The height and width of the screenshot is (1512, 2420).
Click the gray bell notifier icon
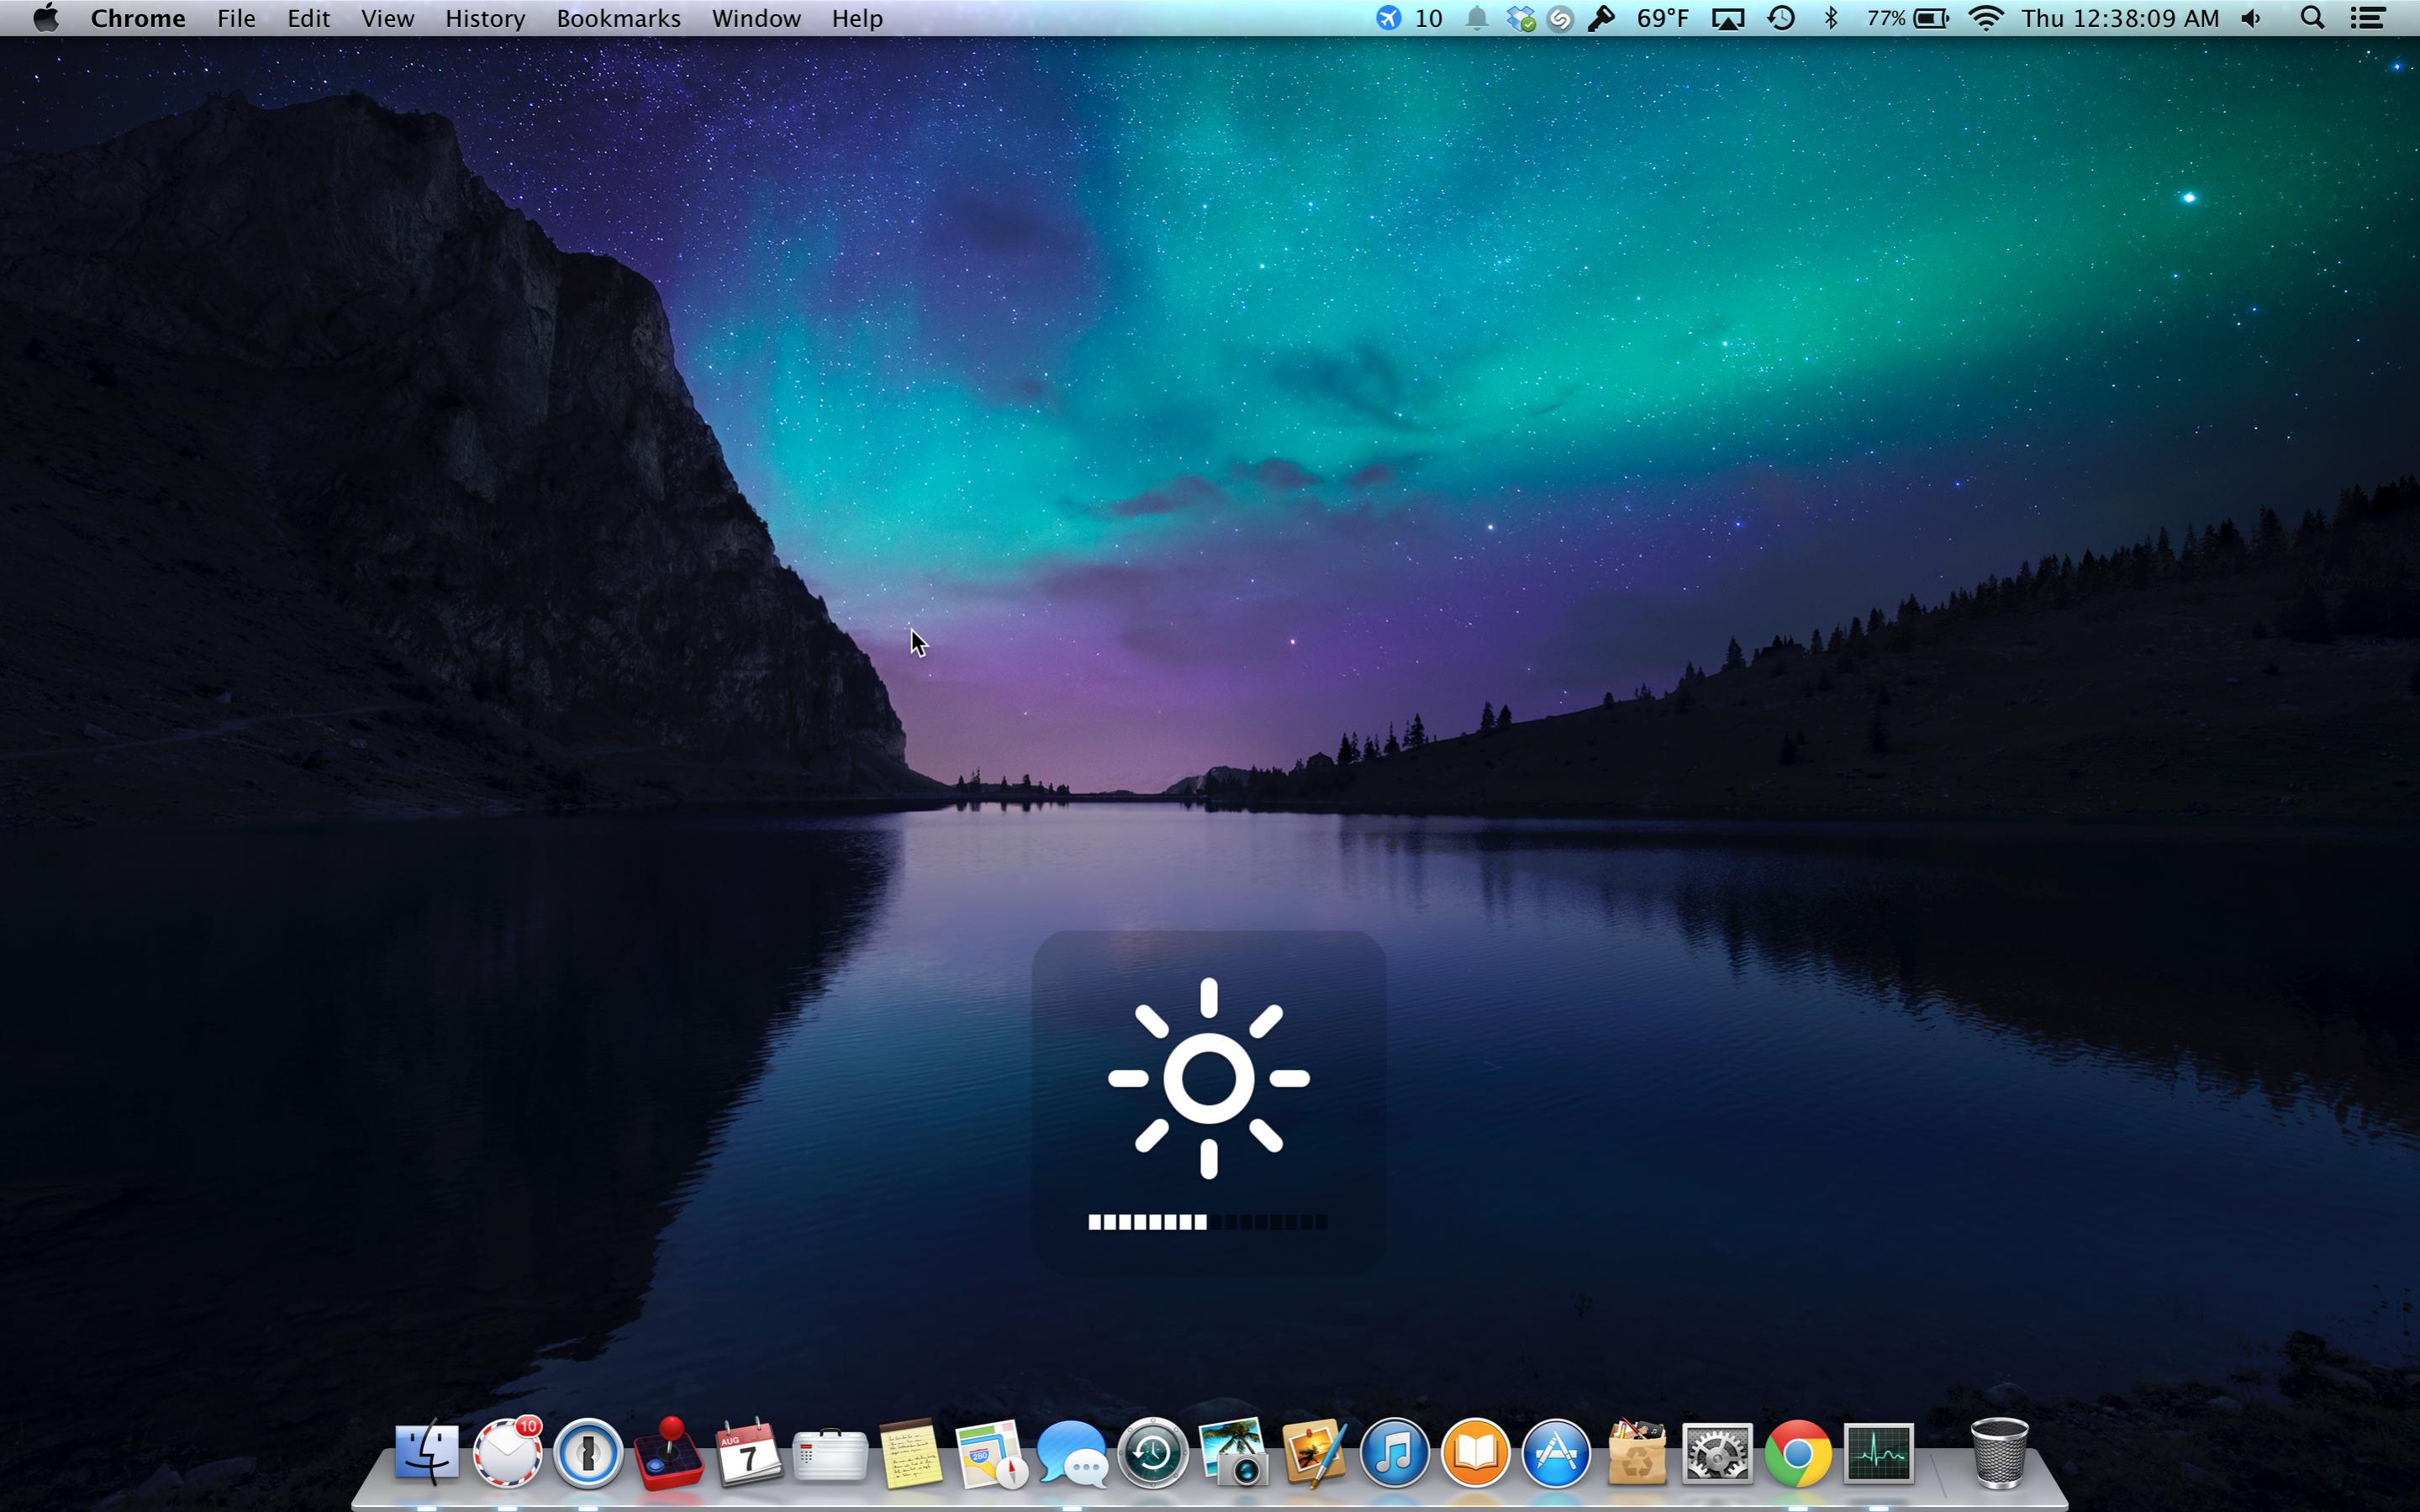click(x=1476, y=18)
